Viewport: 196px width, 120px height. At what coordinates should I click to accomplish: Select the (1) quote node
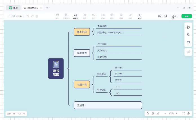(128, 87)
